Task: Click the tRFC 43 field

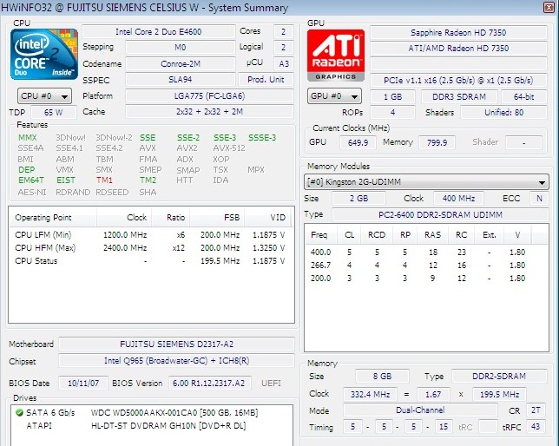Action: pyautogui.click(x=535, y=427)
